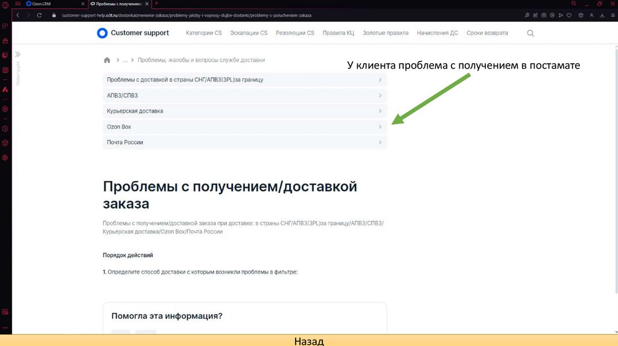This screenshot has height=346, width=618.
Task: Open the Начисления ДС menu item
Action: 438,33
